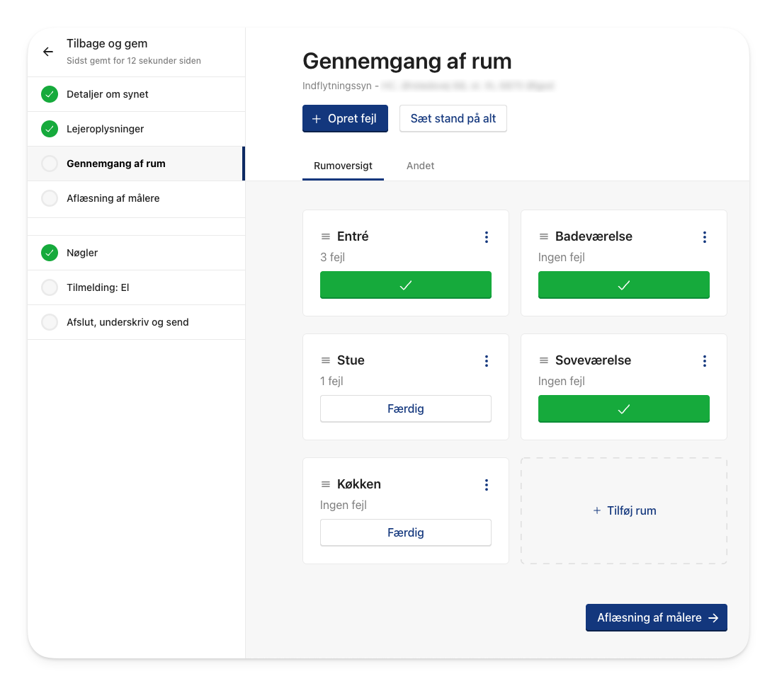777x686 pixels.
Task: Click the Entré drag handle icon
Action: coord(326,236)
